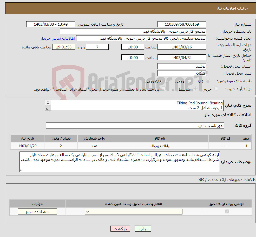Click the price validity date 1403/04/31
This screenshot has width=256, height=237.
pyautogui.click(x=182, y=58)
